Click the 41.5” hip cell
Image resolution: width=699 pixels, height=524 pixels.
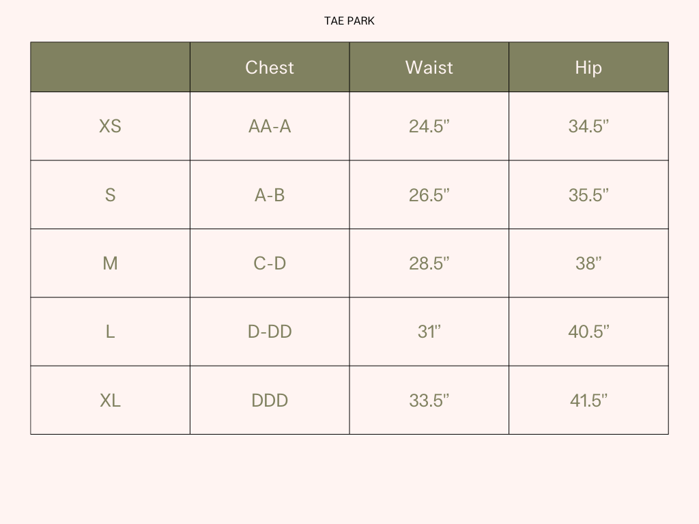click(588, 401)
